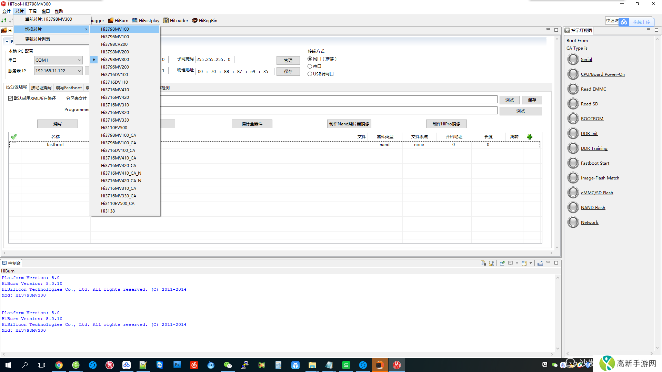
Task: Toggle the default XML path checkbox
Action: point(11,99)
